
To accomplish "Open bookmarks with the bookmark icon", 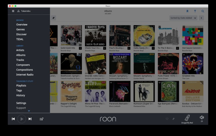I will click(187, 11).
